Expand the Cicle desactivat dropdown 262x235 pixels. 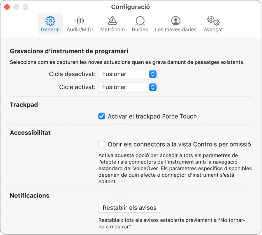tap(128, 74)
